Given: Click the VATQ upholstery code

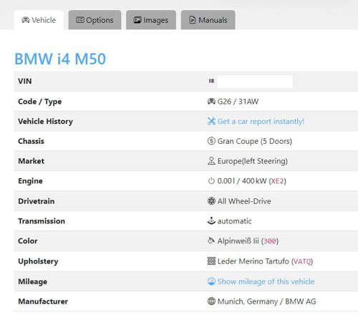Looking at the screenshot, I should pyautogui.click(x=302, y=261).
